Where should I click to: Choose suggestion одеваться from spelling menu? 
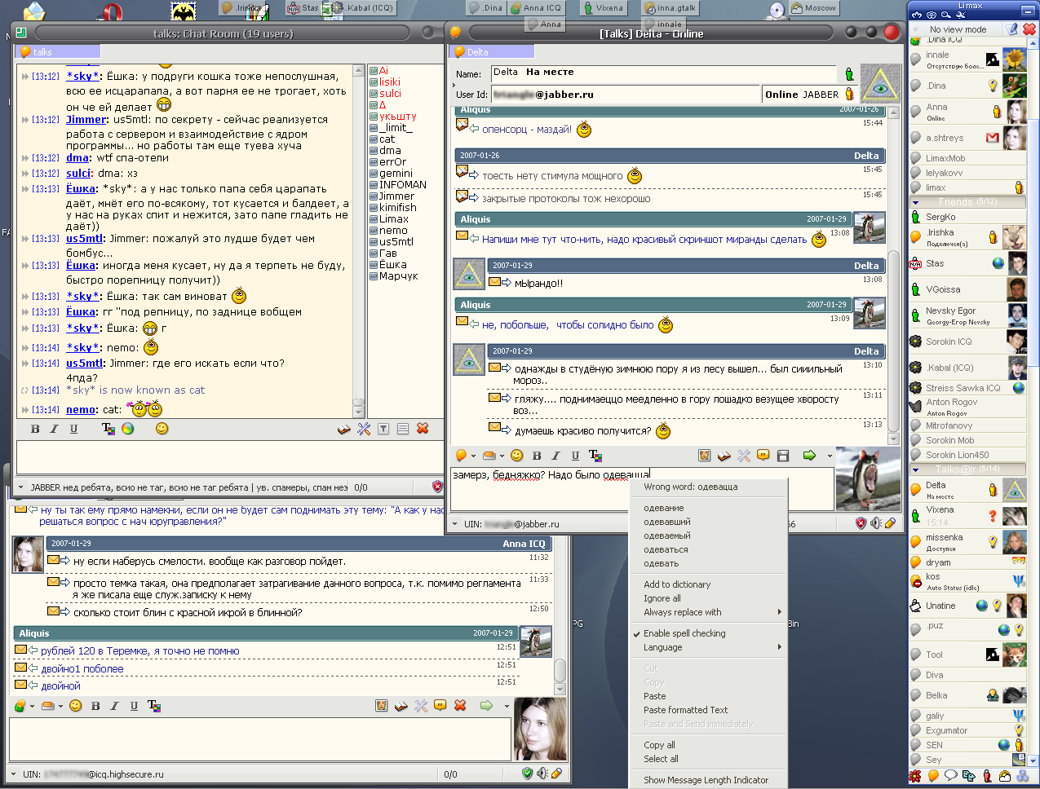pos(666,549)
